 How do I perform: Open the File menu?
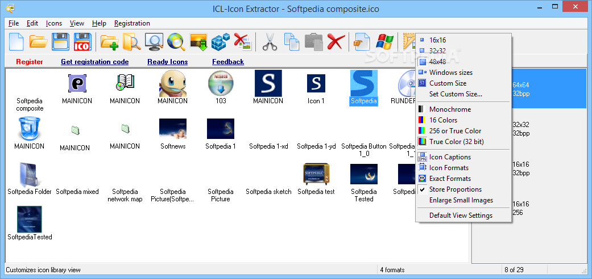click(14, 23)
